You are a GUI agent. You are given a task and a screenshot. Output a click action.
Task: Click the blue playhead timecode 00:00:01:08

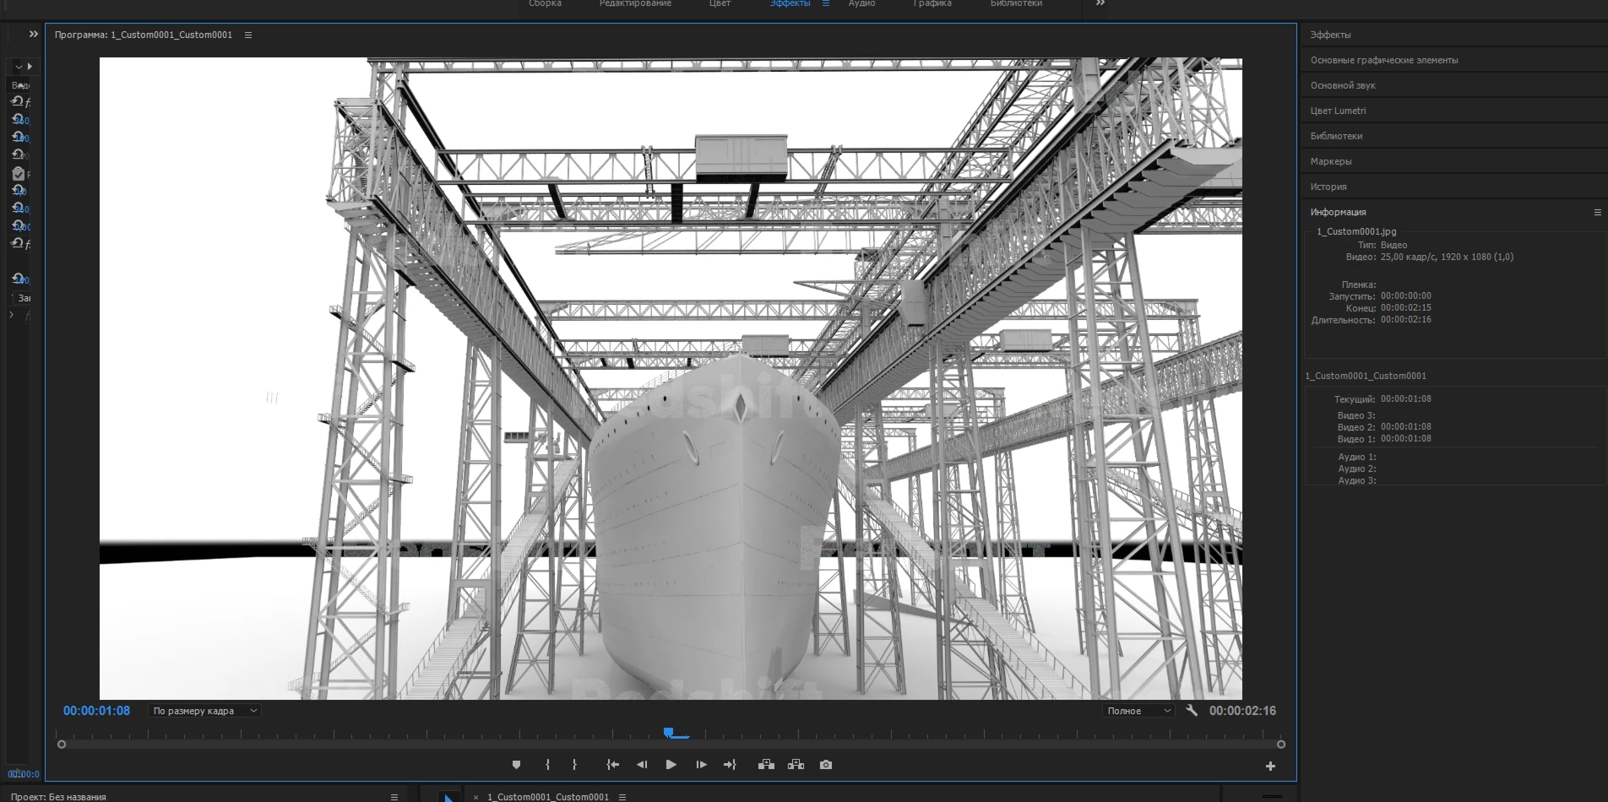pyautogui.click(x=96, y=711)
